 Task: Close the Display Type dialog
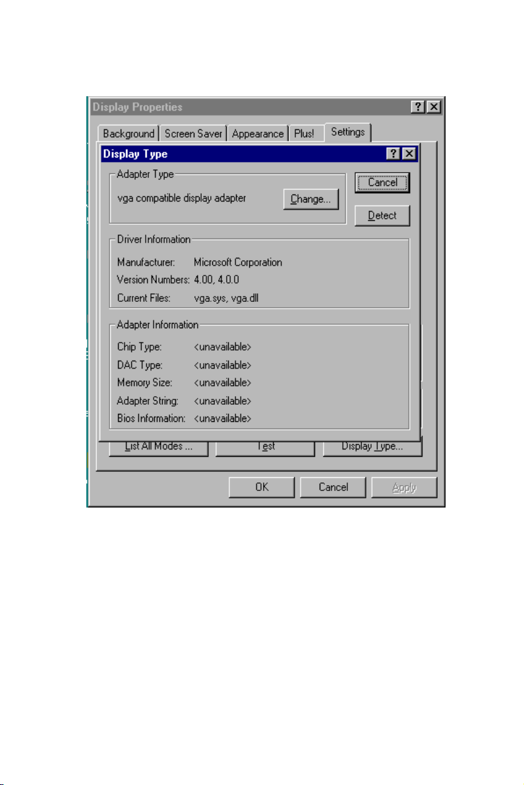tap(409, 154)
